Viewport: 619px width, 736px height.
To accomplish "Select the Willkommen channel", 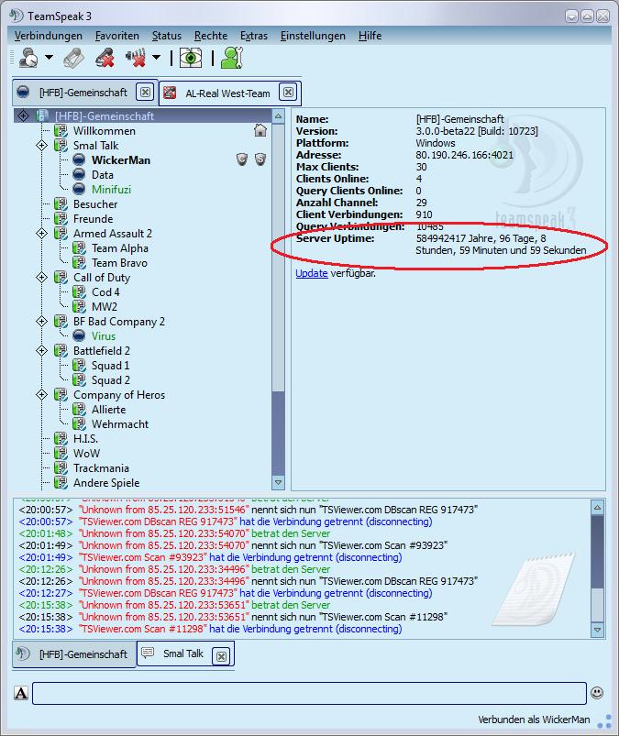I will point(105,131).
